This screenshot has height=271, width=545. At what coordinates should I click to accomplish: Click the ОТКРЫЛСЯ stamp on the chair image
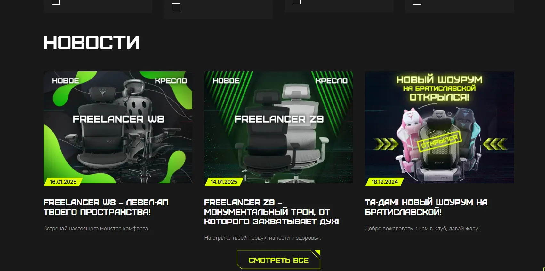[x=439, y=141]
